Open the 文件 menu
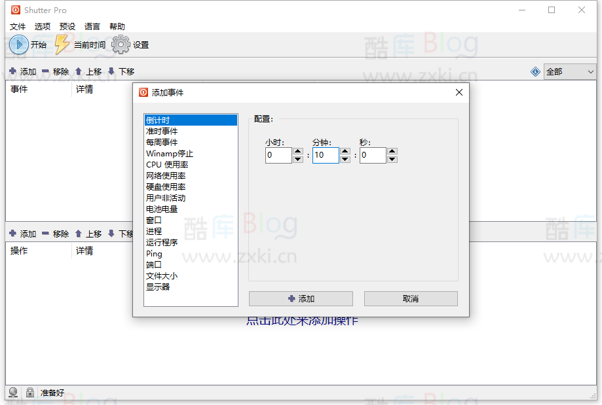602x405 pixels. 17,26
